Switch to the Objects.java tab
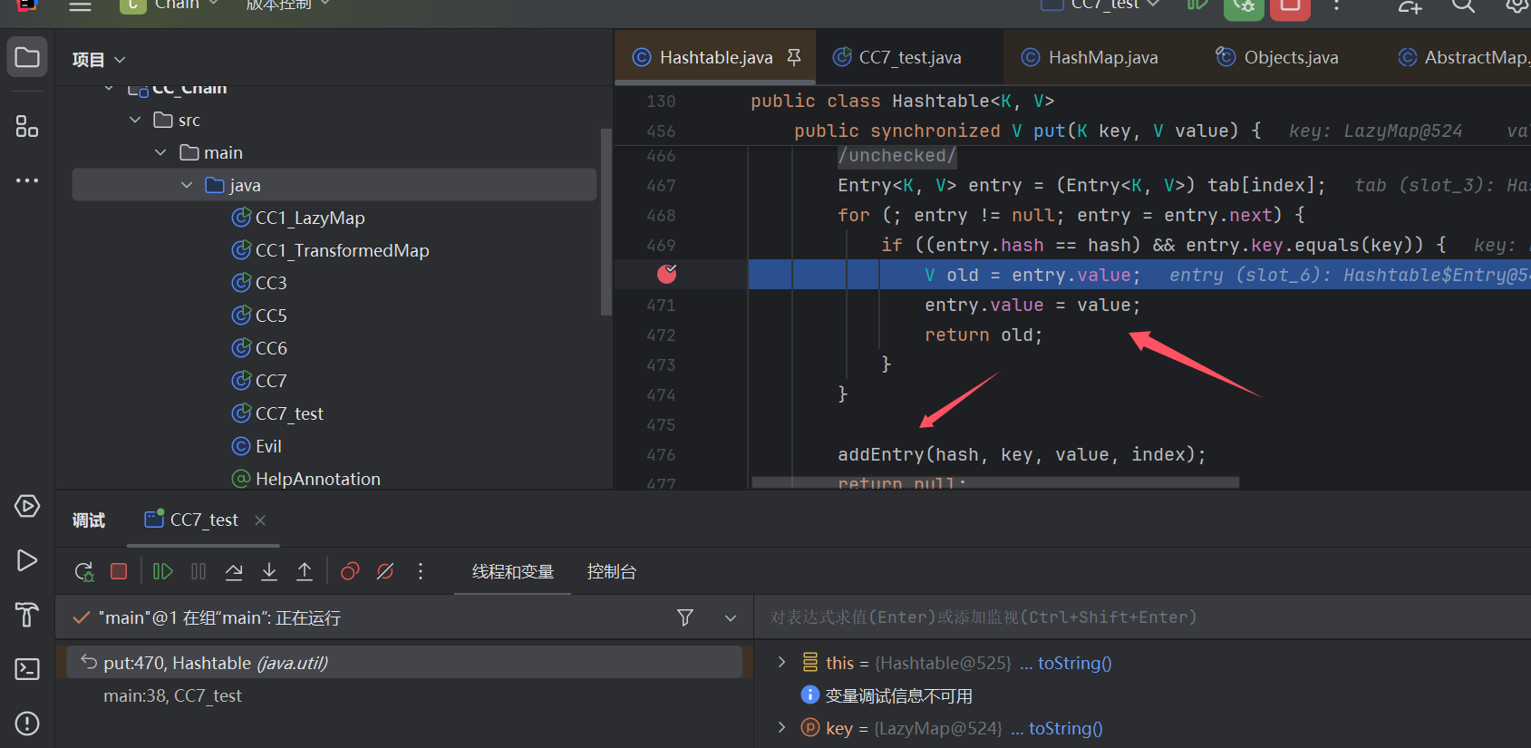This screenshot has width=1531, height=748. [x=1290, y=57]
